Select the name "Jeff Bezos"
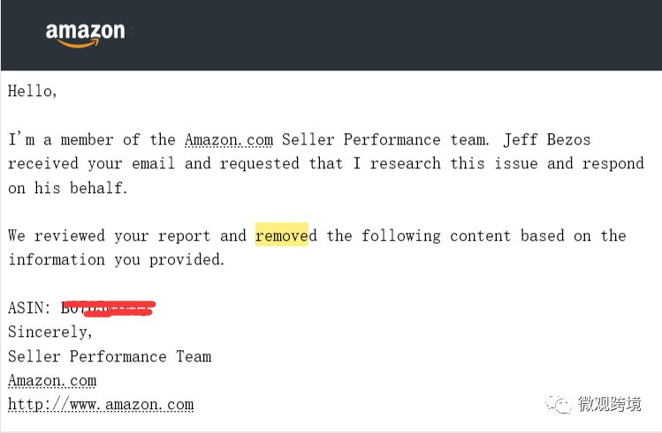 click(546, 139)
